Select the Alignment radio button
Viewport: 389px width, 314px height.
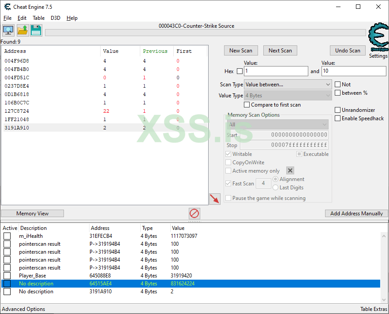(x=275, y=179)
